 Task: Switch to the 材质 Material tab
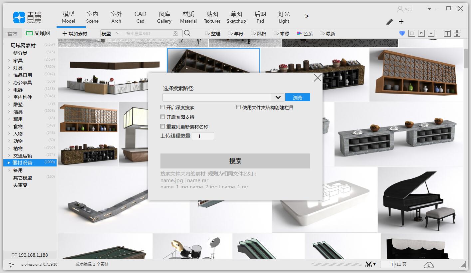coord(188,17)
